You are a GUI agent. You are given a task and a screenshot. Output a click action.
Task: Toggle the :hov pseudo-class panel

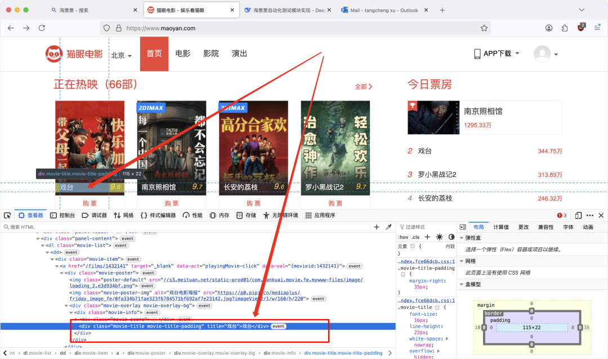point(403,237)
